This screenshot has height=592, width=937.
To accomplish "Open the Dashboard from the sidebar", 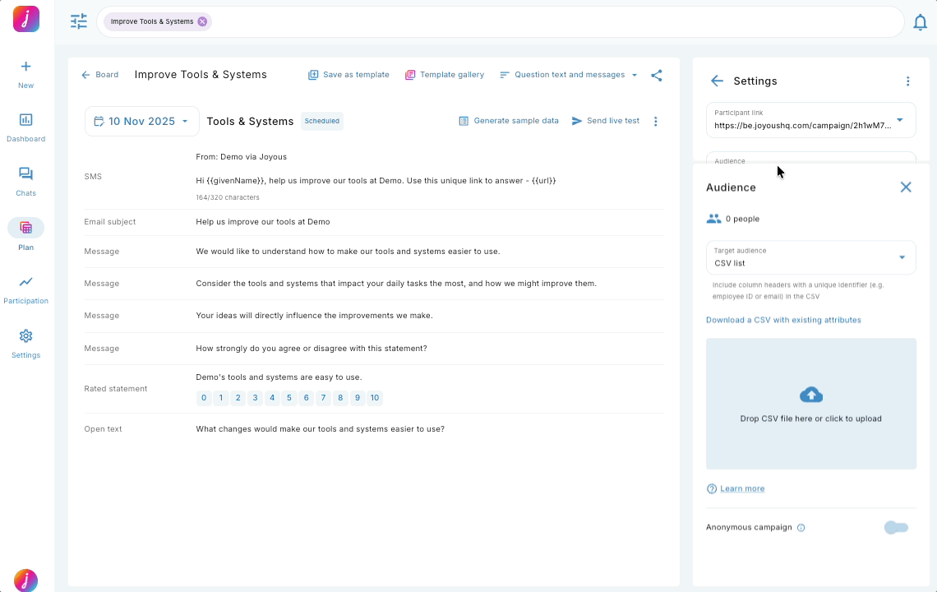I will [x=25, y=125].
